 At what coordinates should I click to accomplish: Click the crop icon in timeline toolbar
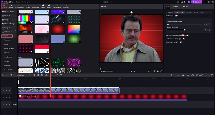[38, 75]
